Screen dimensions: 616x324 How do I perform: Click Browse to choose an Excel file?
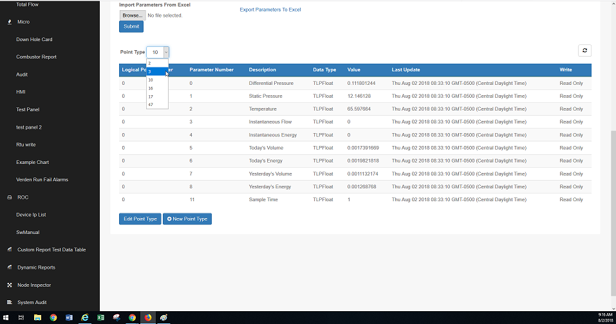click(132, 15)
